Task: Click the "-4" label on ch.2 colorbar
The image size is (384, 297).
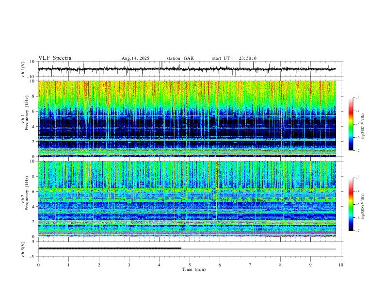Action: pos(358,191)
